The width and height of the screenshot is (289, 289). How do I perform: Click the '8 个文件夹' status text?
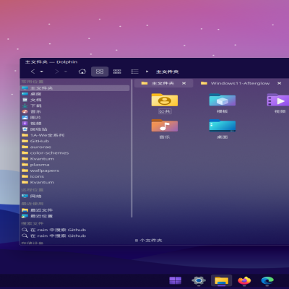pyautogui.click(x=148, y=241)
